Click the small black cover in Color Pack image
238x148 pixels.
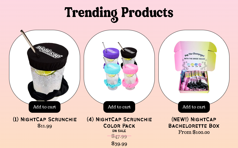pyautogui.click(x=129, y=53)
